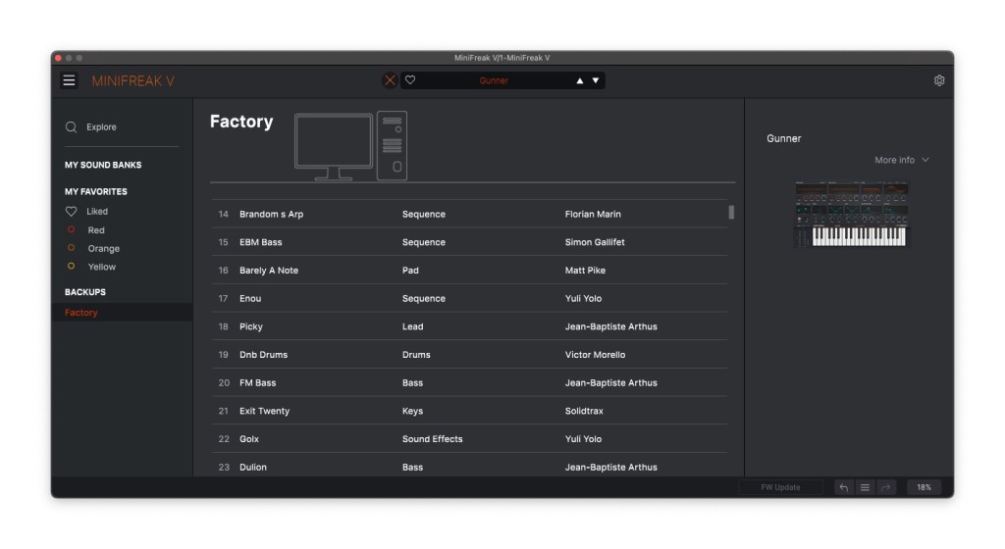Choose the Orange color tag filter

pos(71,249)
